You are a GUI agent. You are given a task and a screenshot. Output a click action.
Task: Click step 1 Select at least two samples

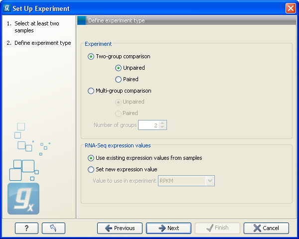point(37,27)
